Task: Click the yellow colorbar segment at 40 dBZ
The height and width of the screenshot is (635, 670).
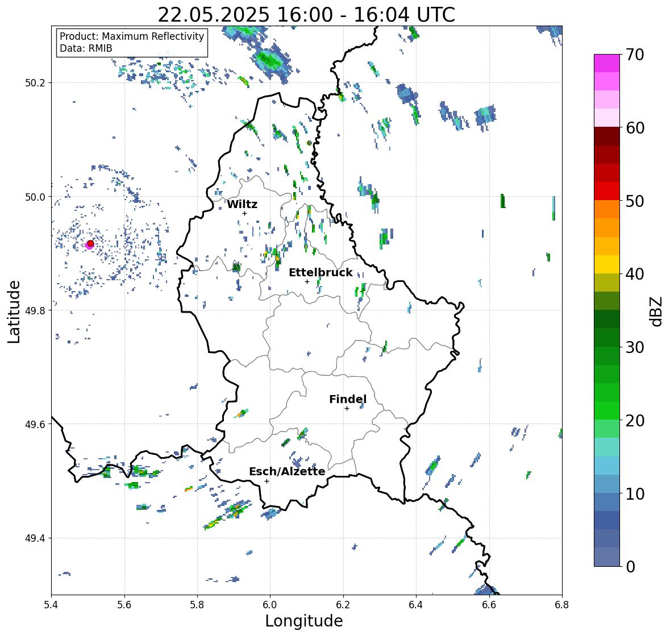Action: pos(607,264)
